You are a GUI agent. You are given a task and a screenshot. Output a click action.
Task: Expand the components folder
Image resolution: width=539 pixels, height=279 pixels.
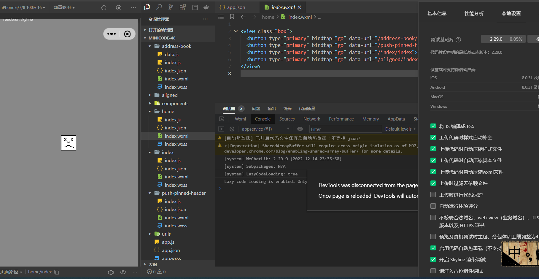coord(178,103)
